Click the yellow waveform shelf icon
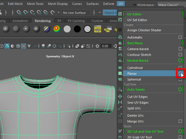 pos(98,29)
